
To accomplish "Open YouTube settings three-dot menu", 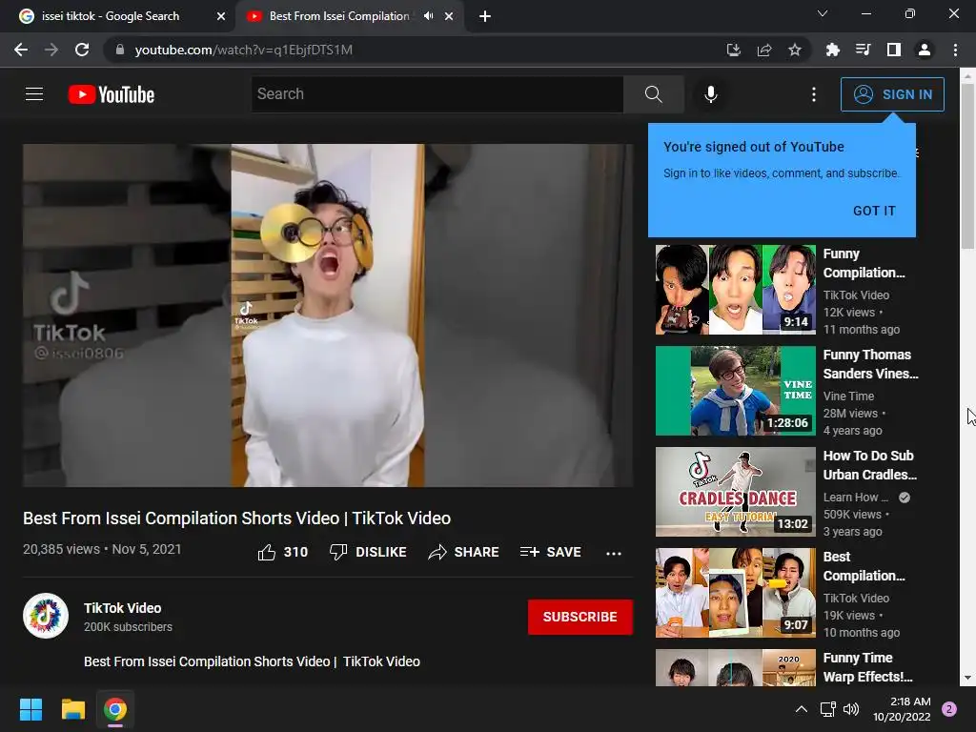I will [814, 94].
